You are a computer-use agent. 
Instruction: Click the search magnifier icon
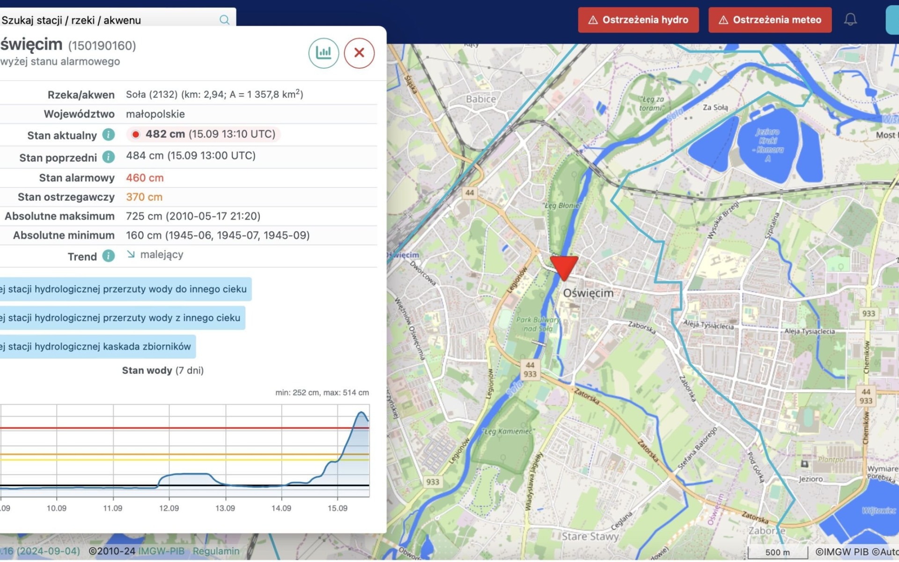(224, 20)
